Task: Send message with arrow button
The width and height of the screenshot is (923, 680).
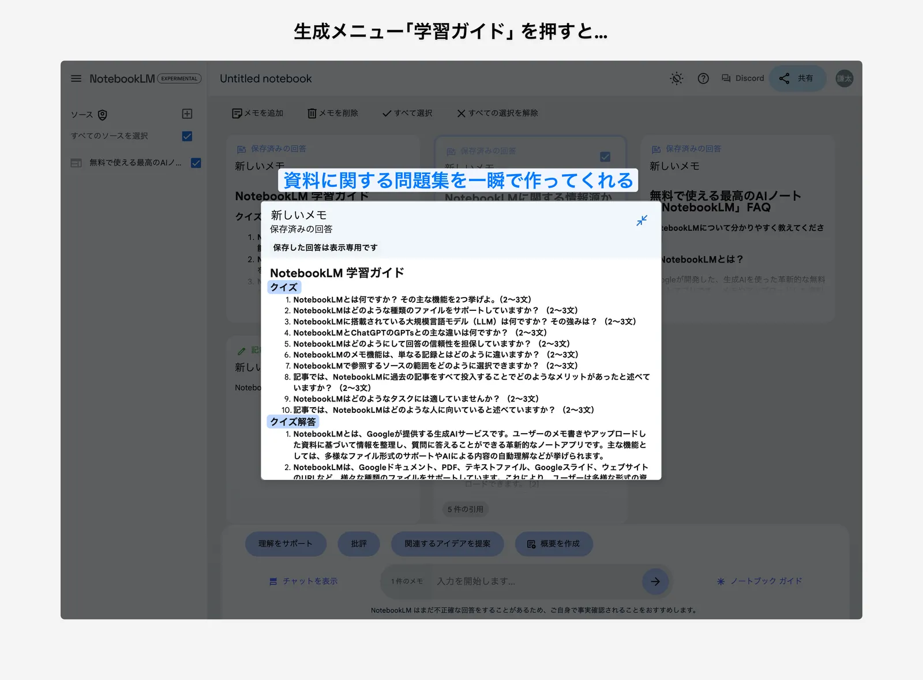Action: tap(655, 581)
